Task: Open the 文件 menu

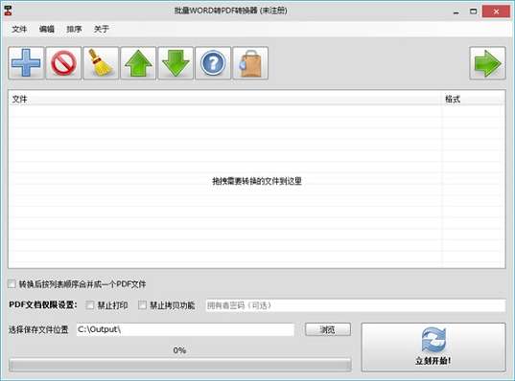Action: 19,29
